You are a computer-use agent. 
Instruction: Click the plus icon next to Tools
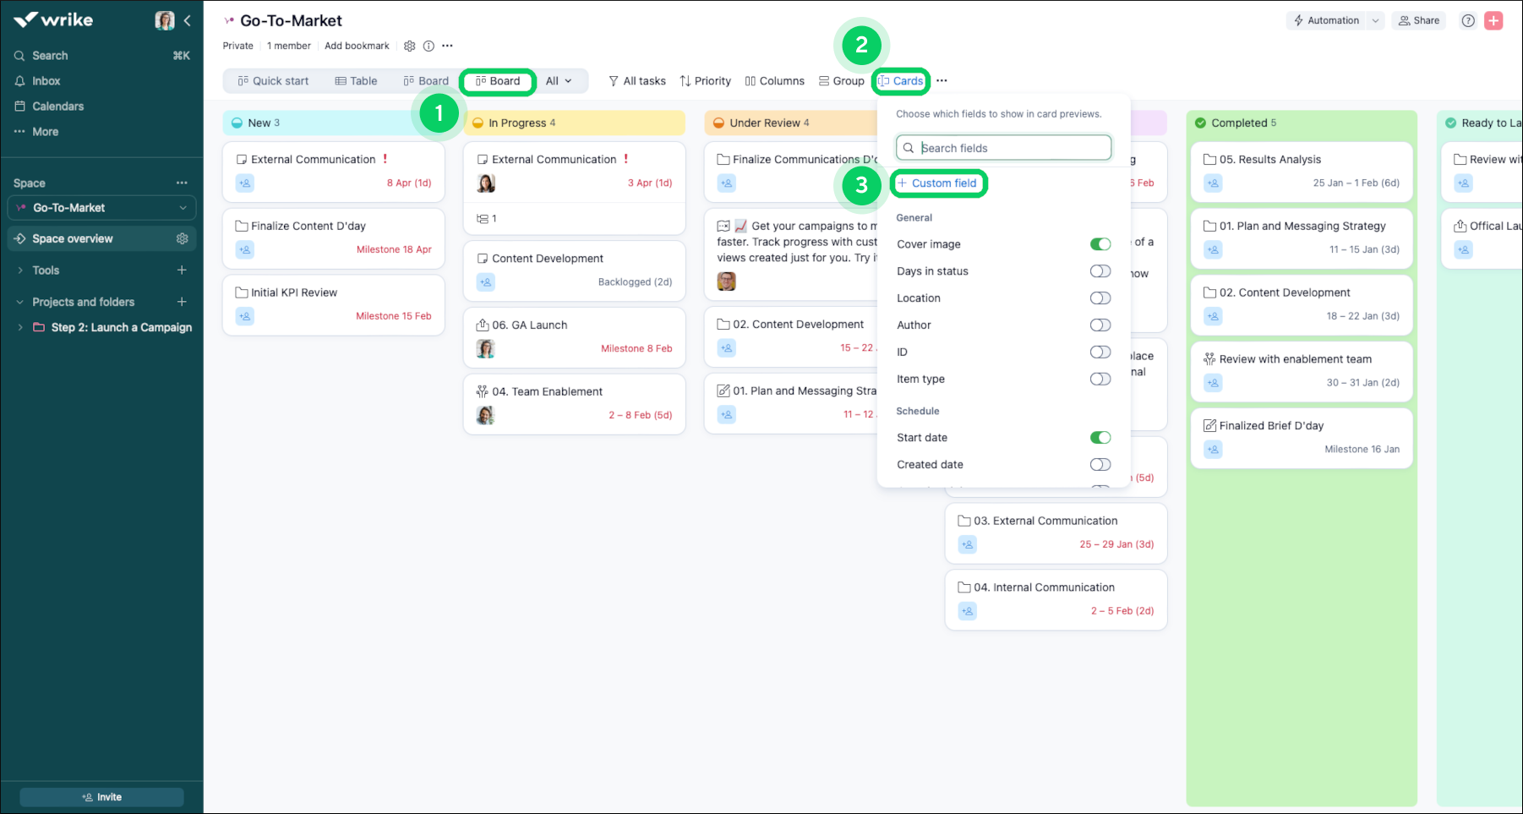point(182,270)
